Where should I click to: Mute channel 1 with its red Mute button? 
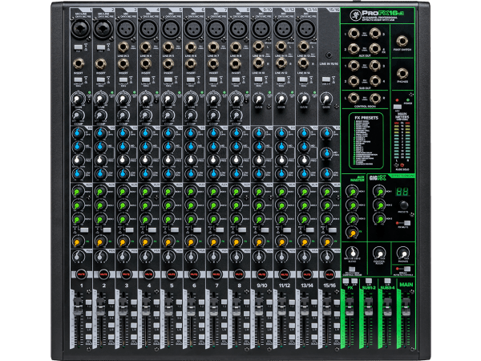[81, 274]
